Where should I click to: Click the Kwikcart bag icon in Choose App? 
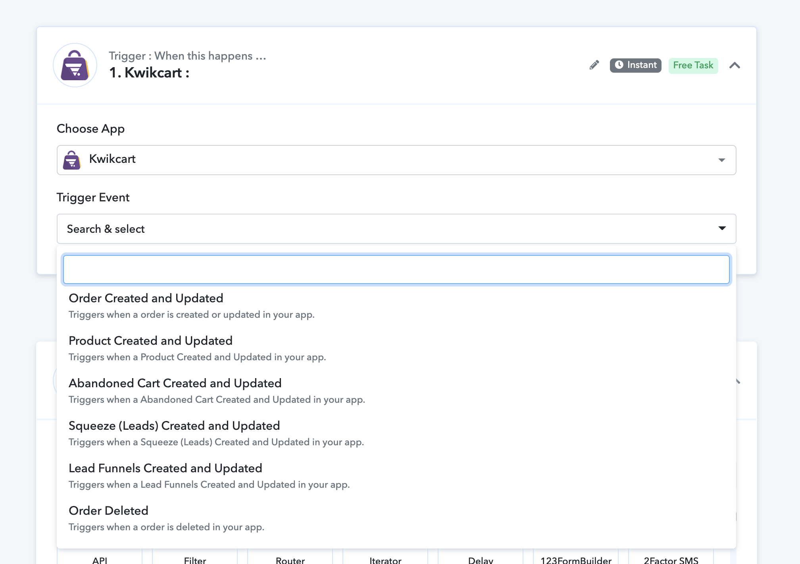coord(72,160)
